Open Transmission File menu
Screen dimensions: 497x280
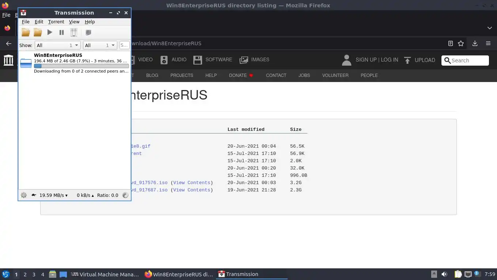26,22
